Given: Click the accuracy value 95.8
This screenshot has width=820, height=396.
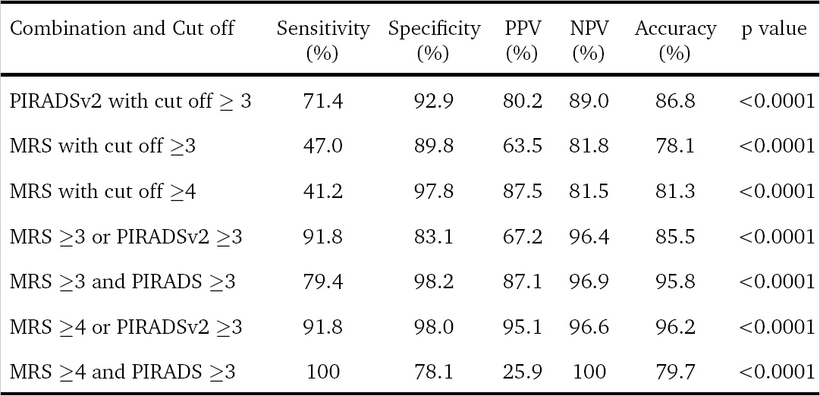Looking at the screenshot, I should click(675, 281).
